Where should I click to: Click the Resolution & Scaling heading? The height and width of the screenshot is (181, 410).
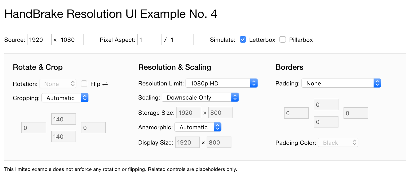pos(175,67)
